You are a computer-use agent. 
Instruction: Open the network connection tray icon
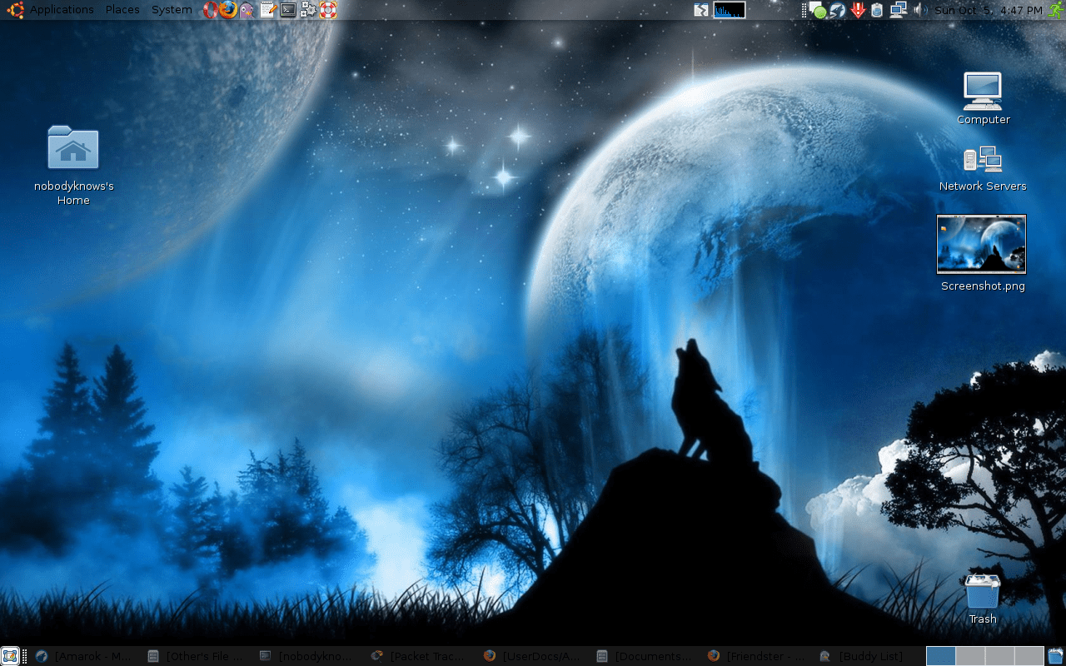[898, 10]
